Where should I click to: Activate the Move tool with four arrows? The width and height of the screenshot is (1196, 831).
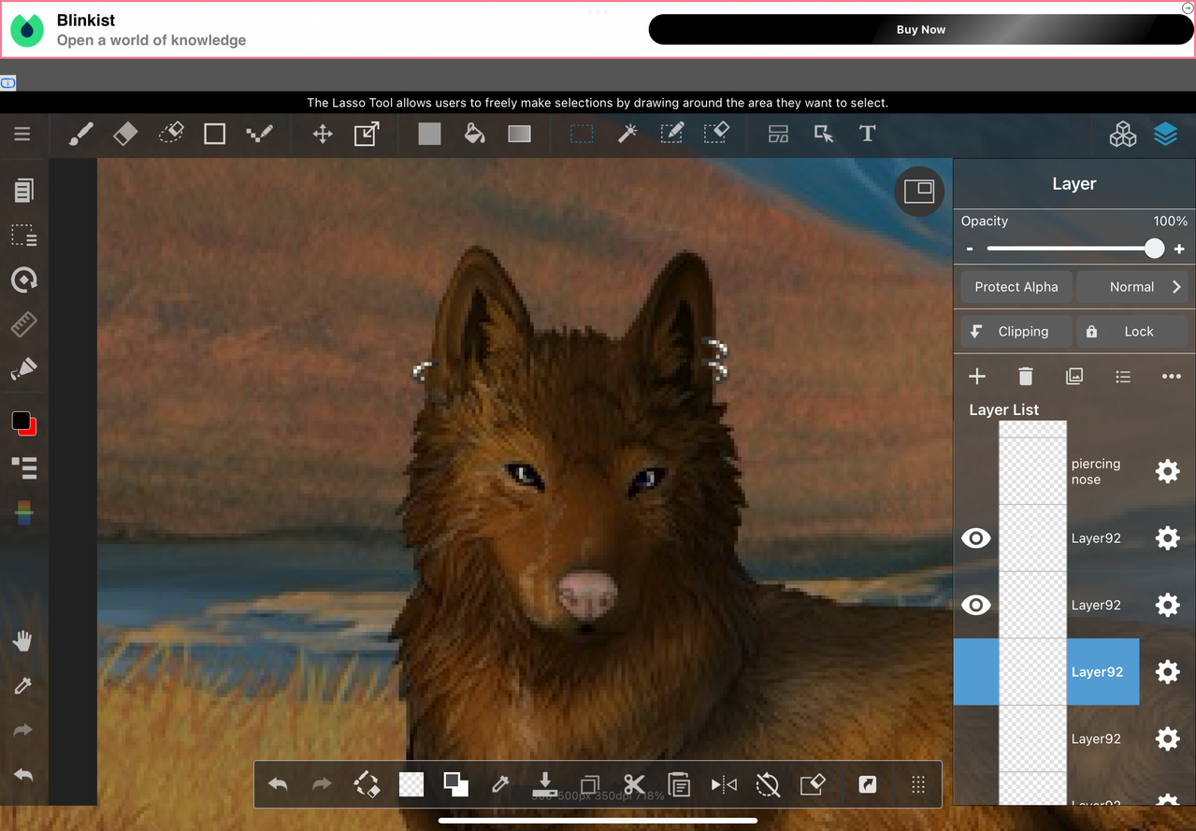pos(323,135)
